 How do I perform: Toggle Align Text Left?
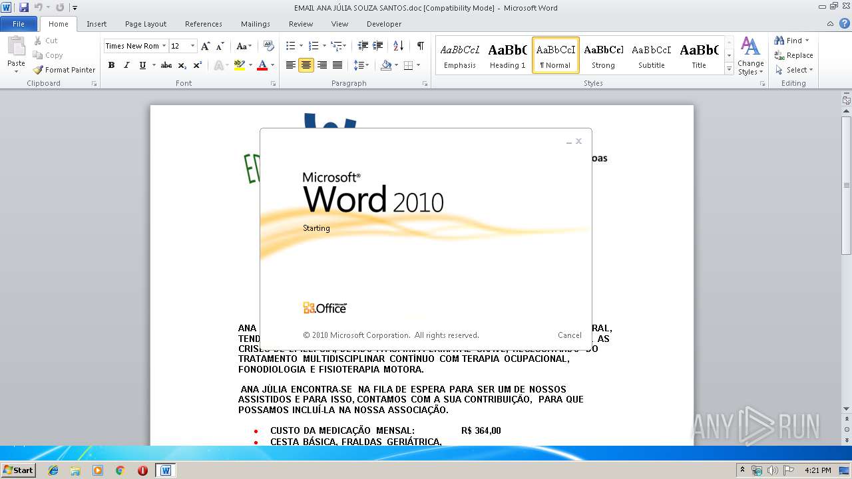(291, 65)
